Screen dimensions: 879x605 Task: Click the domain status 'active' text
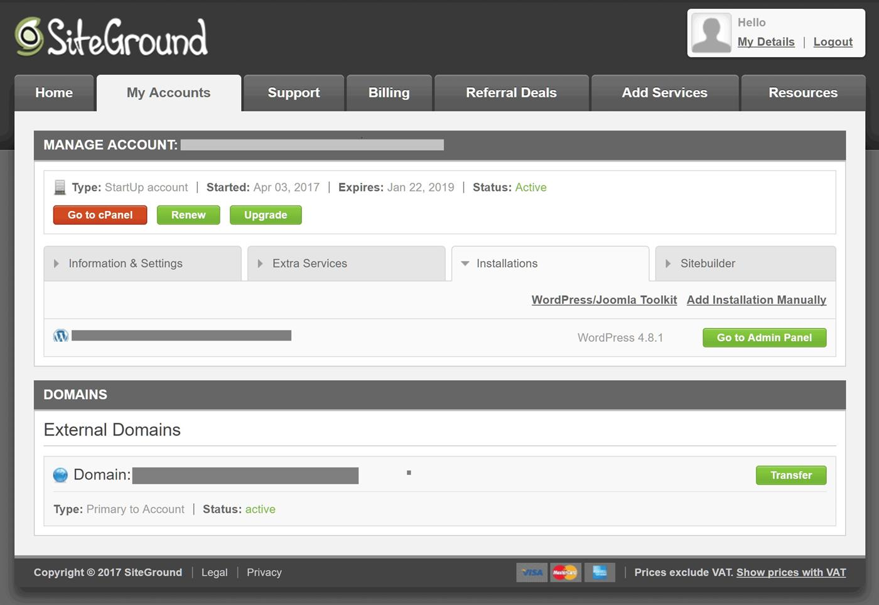pos(261,509)
